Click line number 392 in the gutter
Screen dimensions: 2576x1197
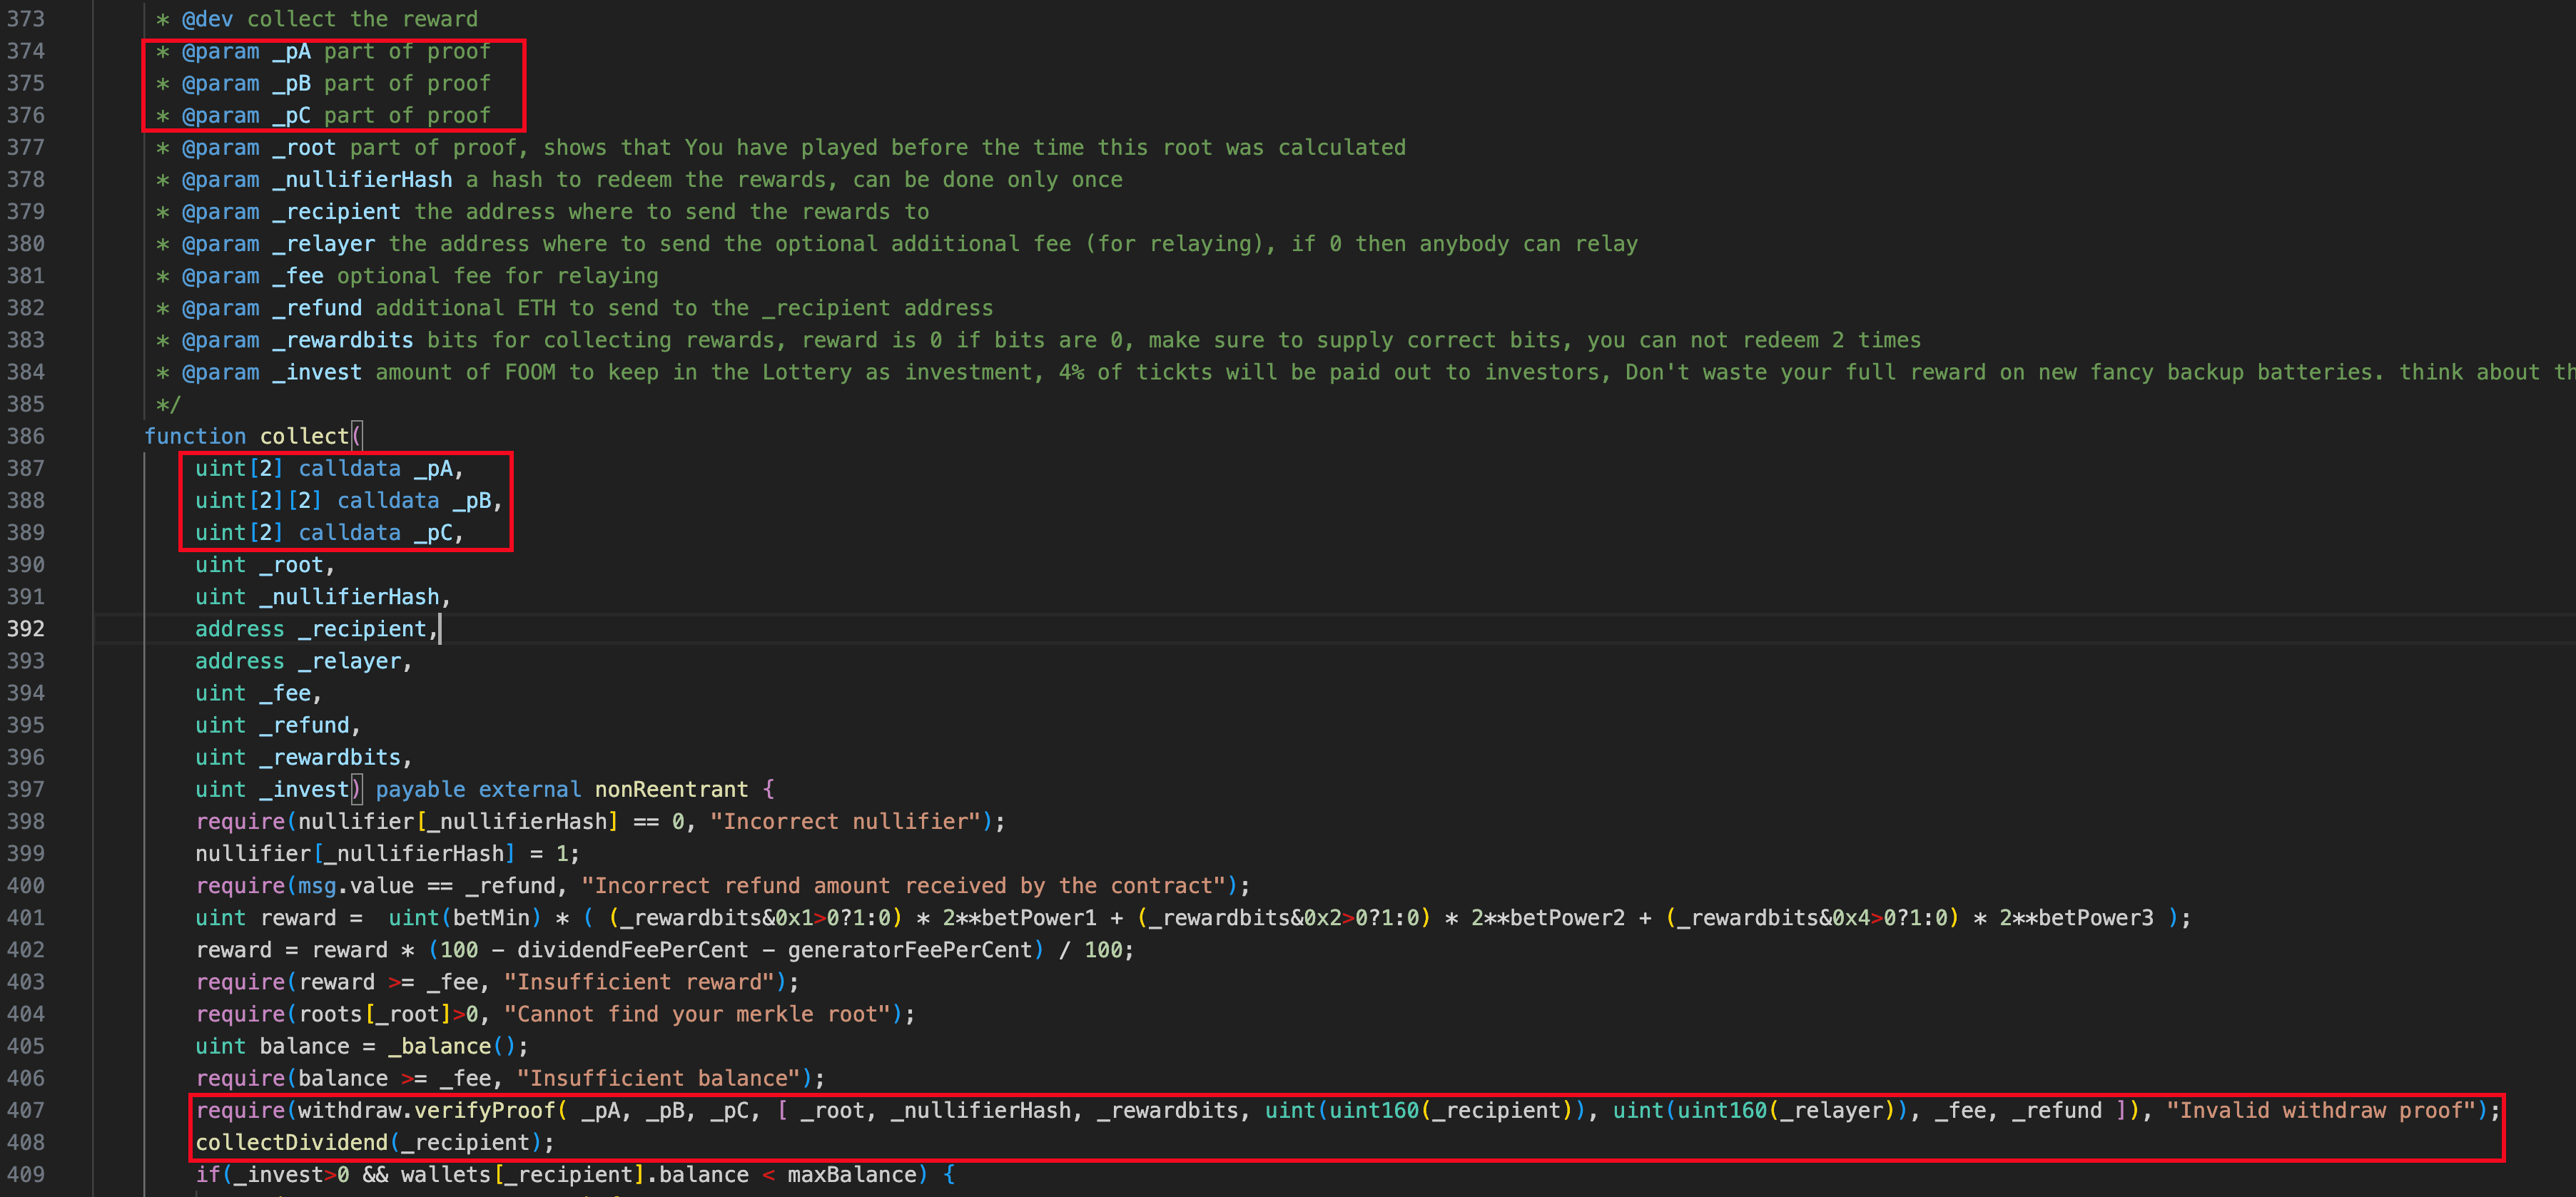tap(25, 629)
